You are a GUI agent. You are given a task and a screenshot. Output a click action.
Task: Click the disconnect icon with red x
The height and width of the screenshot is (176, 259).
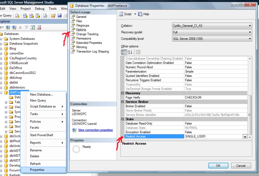(x=14, y=28)
